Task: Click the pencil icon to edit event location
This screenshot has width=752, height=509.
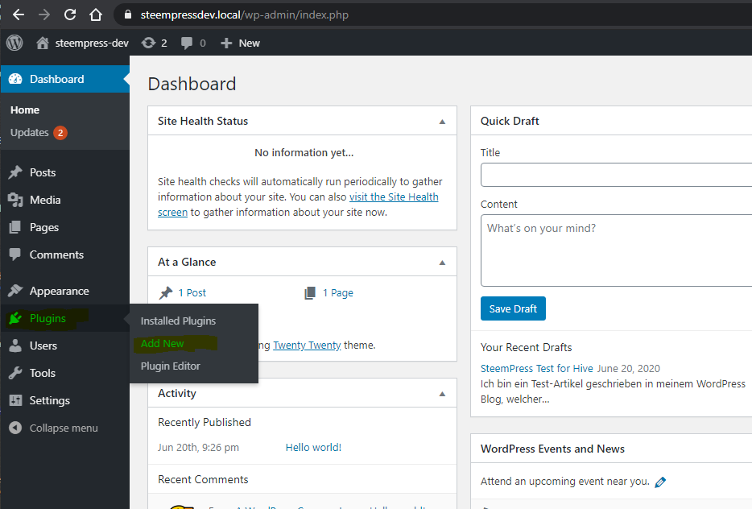Action: click(660, 482)
